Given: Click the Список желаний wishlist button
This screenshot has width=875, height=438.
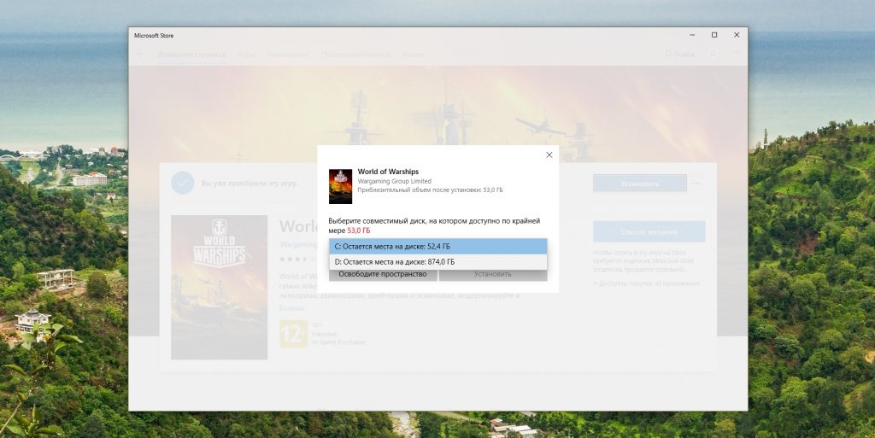Looking at the screenshot, I should click(x=649, y=231).
